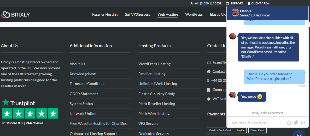Open Plesk Reseller Hosting link
Screen dimensions: 310x136
157,104
